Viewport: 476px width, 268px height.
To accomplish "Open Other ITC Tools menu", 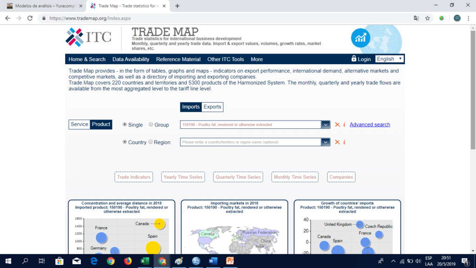I will (x=225, y=59).
